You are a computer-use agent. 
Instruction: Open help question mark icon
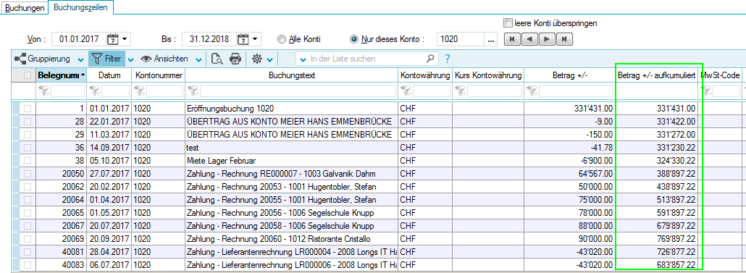[x=447, y=59]
